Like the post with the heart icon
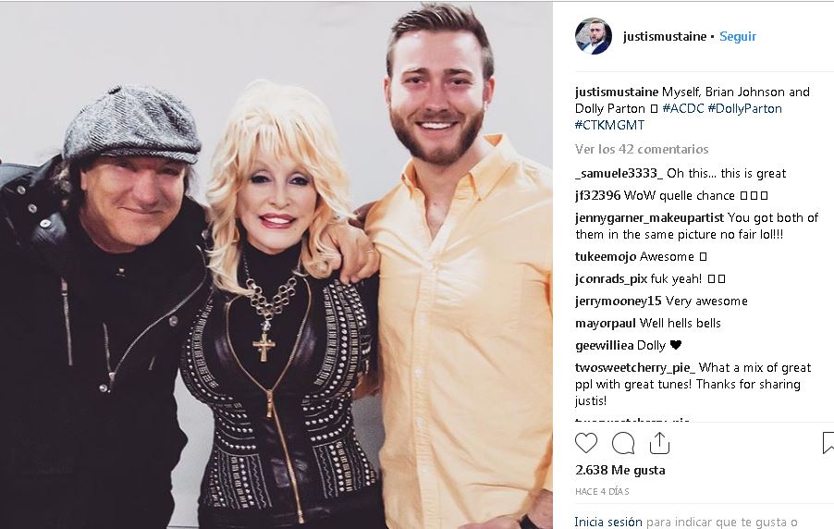This screenshot has width=834, height=529. pos(586,443)
